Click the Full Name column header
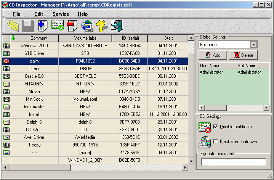Screen dimensions: 274x180 (x=253, y=66)
